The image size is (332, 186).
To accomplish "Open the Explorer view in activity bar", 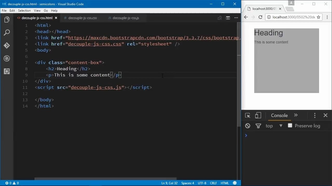I will tap(7, 20).
